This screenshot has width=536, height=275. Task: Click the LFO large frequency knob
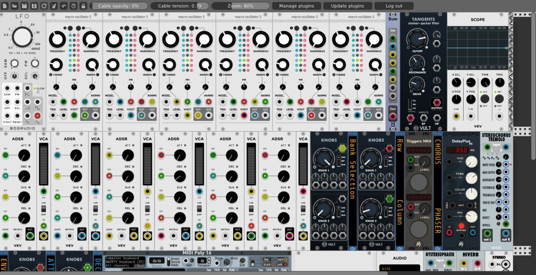[x=22, y=37]
